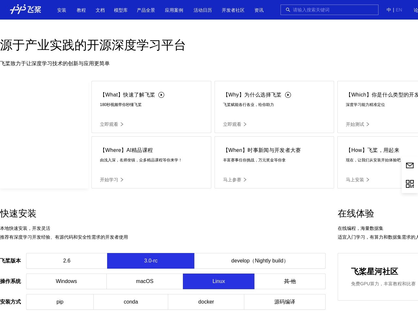Click arrow next to 马上安装

[368, 180]
